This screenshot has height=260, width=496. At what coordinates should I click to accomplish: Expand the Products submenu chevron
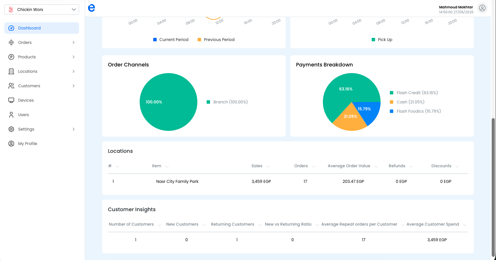74,57
